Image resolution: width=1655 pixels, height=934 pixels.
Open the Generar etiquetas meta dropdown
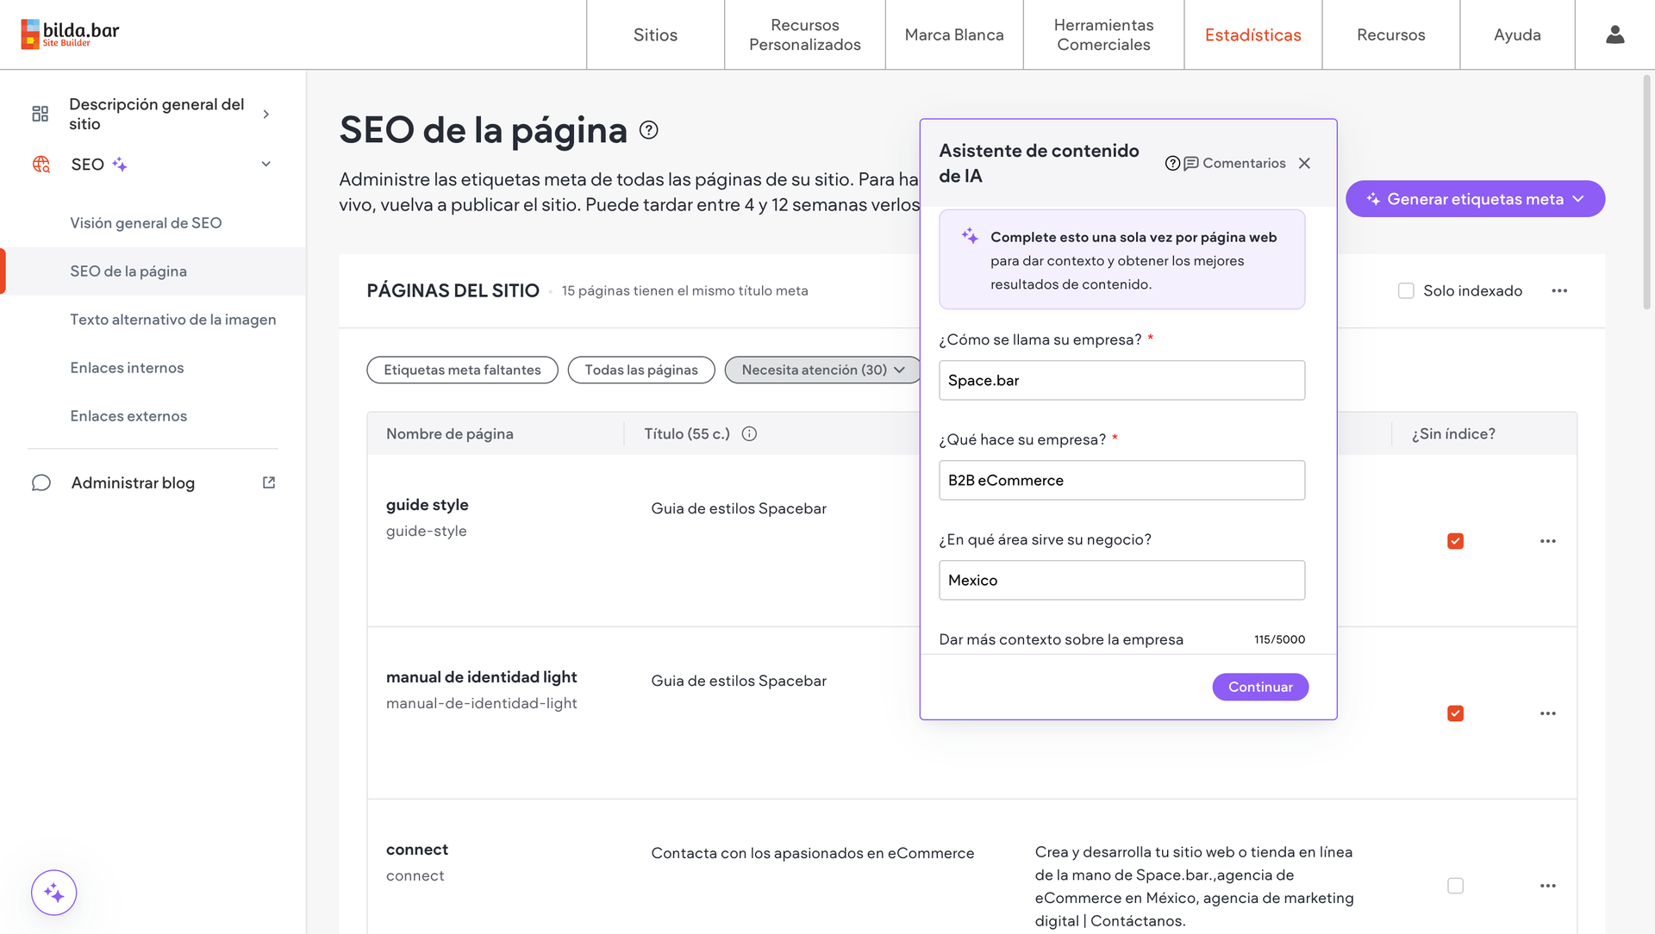click(x=1475, y=199)
